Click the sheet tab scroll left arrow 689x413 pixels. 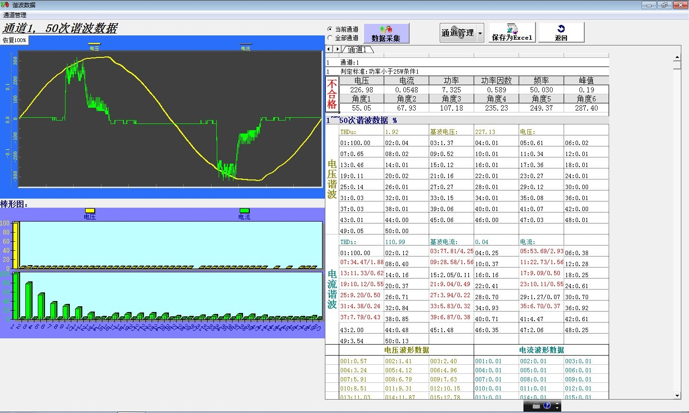pyautogui.click(x=329, y=49)
